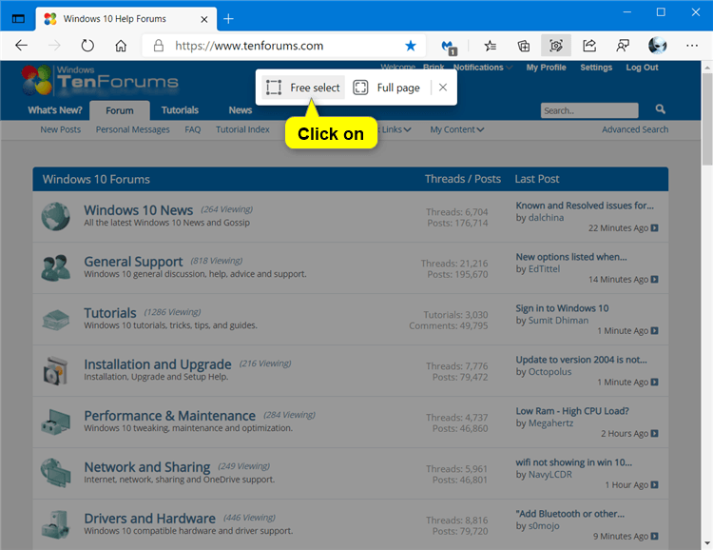This screenshot has width=713, height=550.
Task: Open the browser home page icon
Action: click(121, 46)
